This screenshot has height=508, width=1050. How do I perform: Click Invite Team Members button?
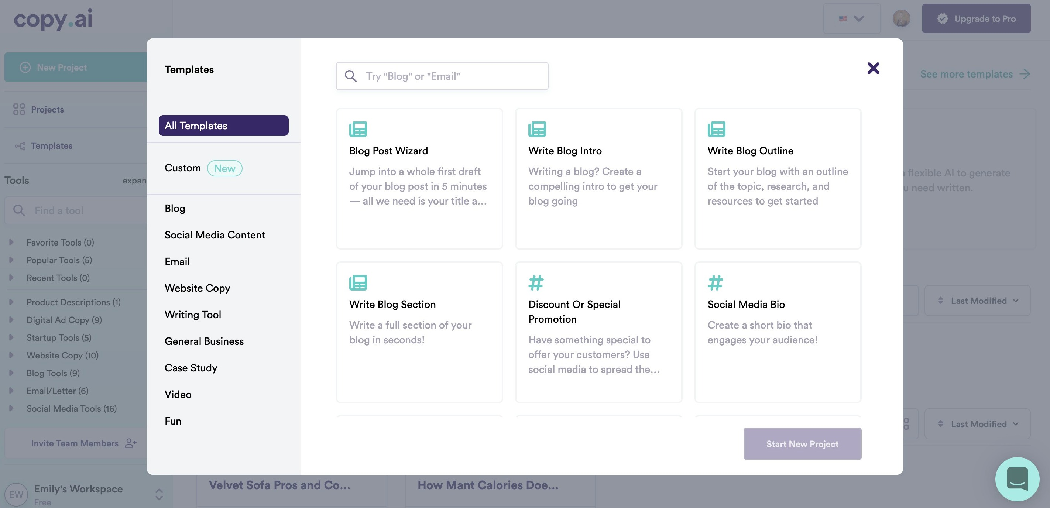76,443
